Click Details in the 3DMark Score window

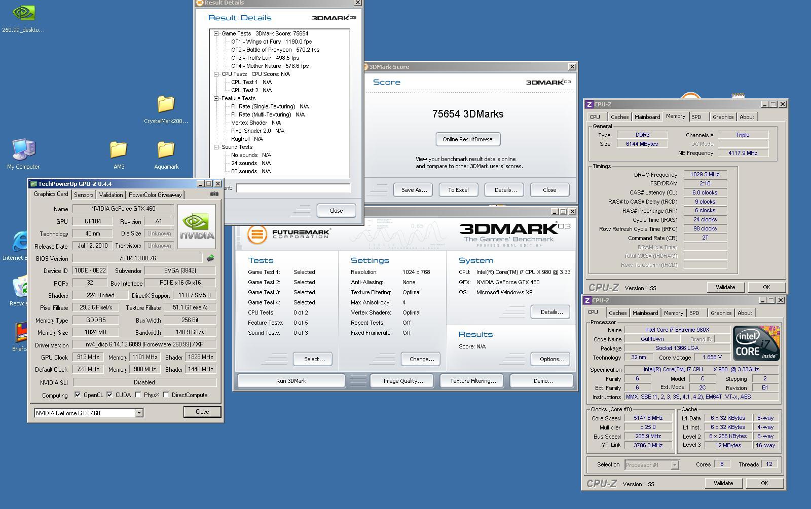coord(505,190)
